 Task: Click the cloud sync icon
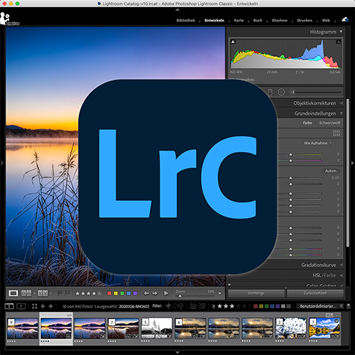click(345, 20)
